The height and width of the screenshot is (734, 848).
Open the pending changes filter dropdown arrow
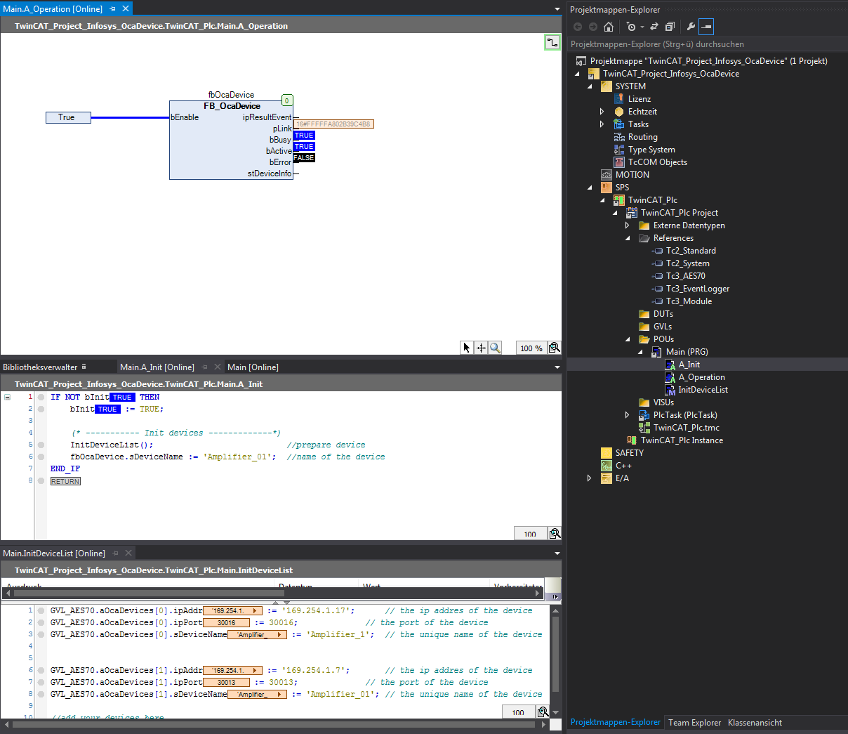[x=642, y=27]
